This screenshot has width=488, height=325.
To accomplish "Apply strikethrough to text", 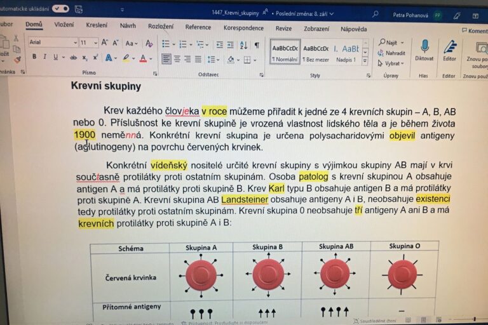I will point(74,58).
